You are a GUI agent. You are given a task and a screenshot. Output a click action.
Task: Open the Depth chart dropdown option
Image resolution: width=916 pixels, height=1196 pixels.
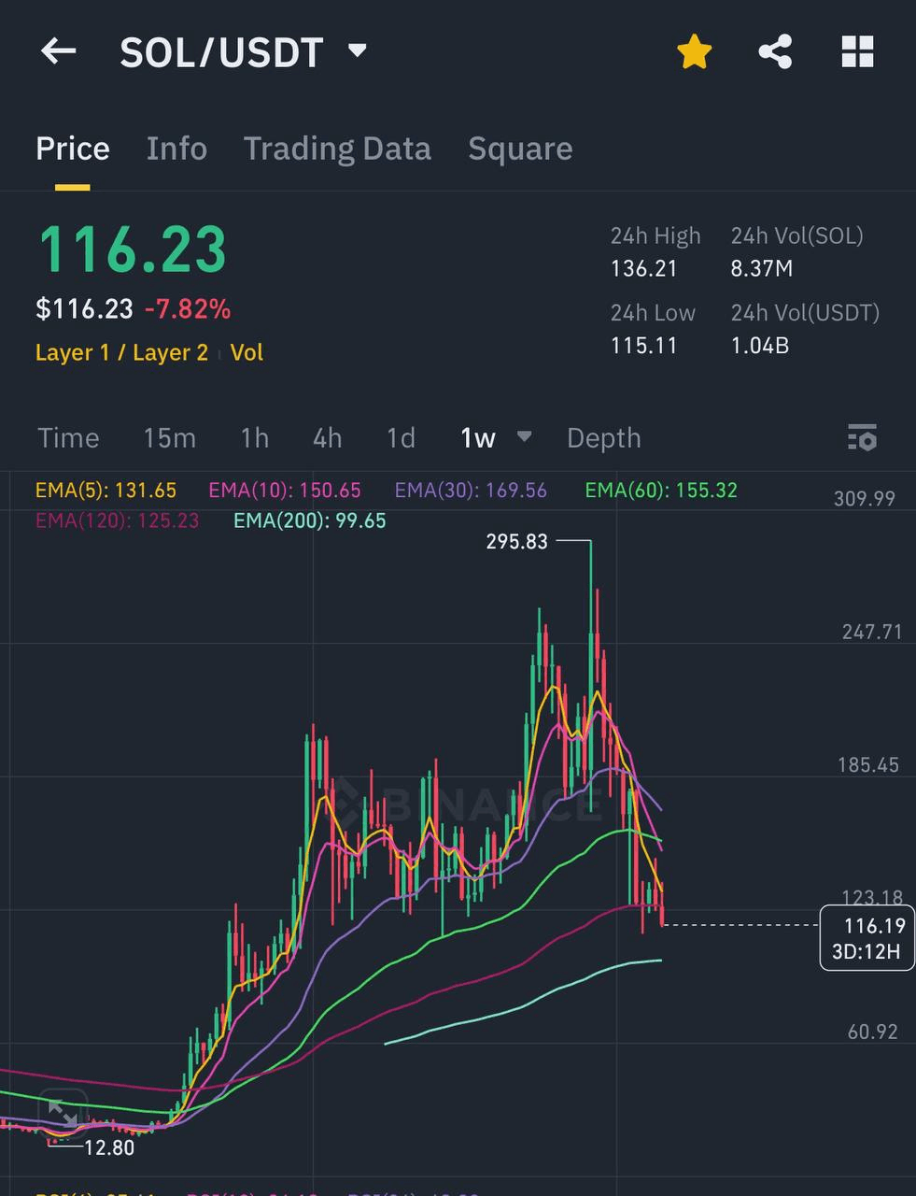click(602, 437)
